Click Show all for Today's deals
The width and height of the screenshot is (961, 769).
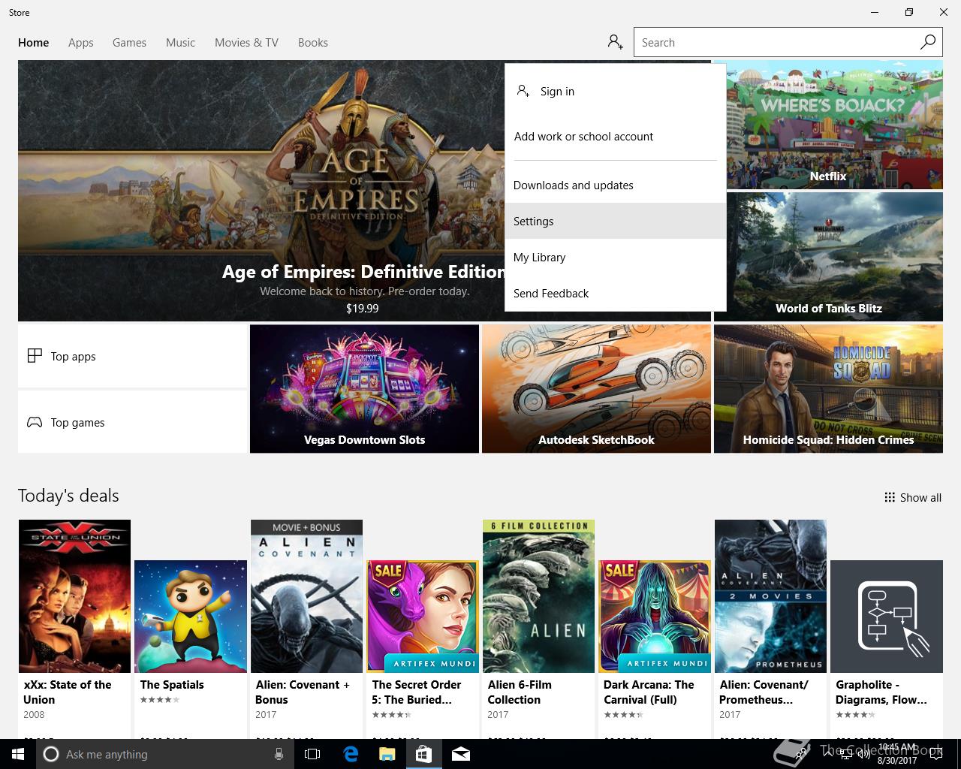point(913,497)
